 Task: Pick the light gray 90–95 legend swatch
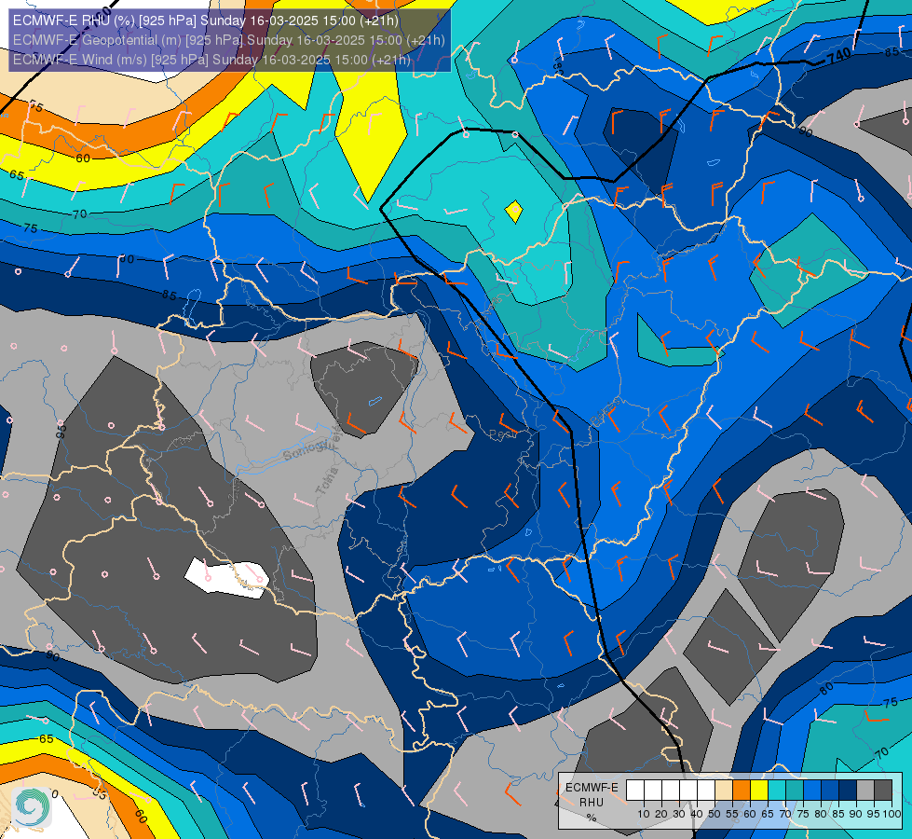click(866, 791)
